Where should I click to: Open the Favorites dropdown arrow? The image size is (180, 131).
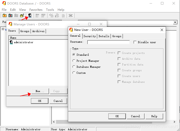pos(175,22)
